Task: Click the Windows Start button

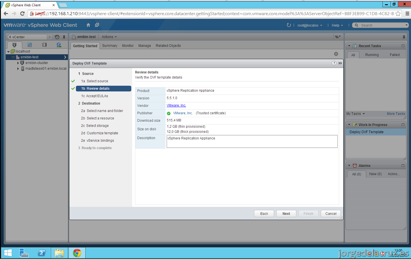Action: [8, 253]
